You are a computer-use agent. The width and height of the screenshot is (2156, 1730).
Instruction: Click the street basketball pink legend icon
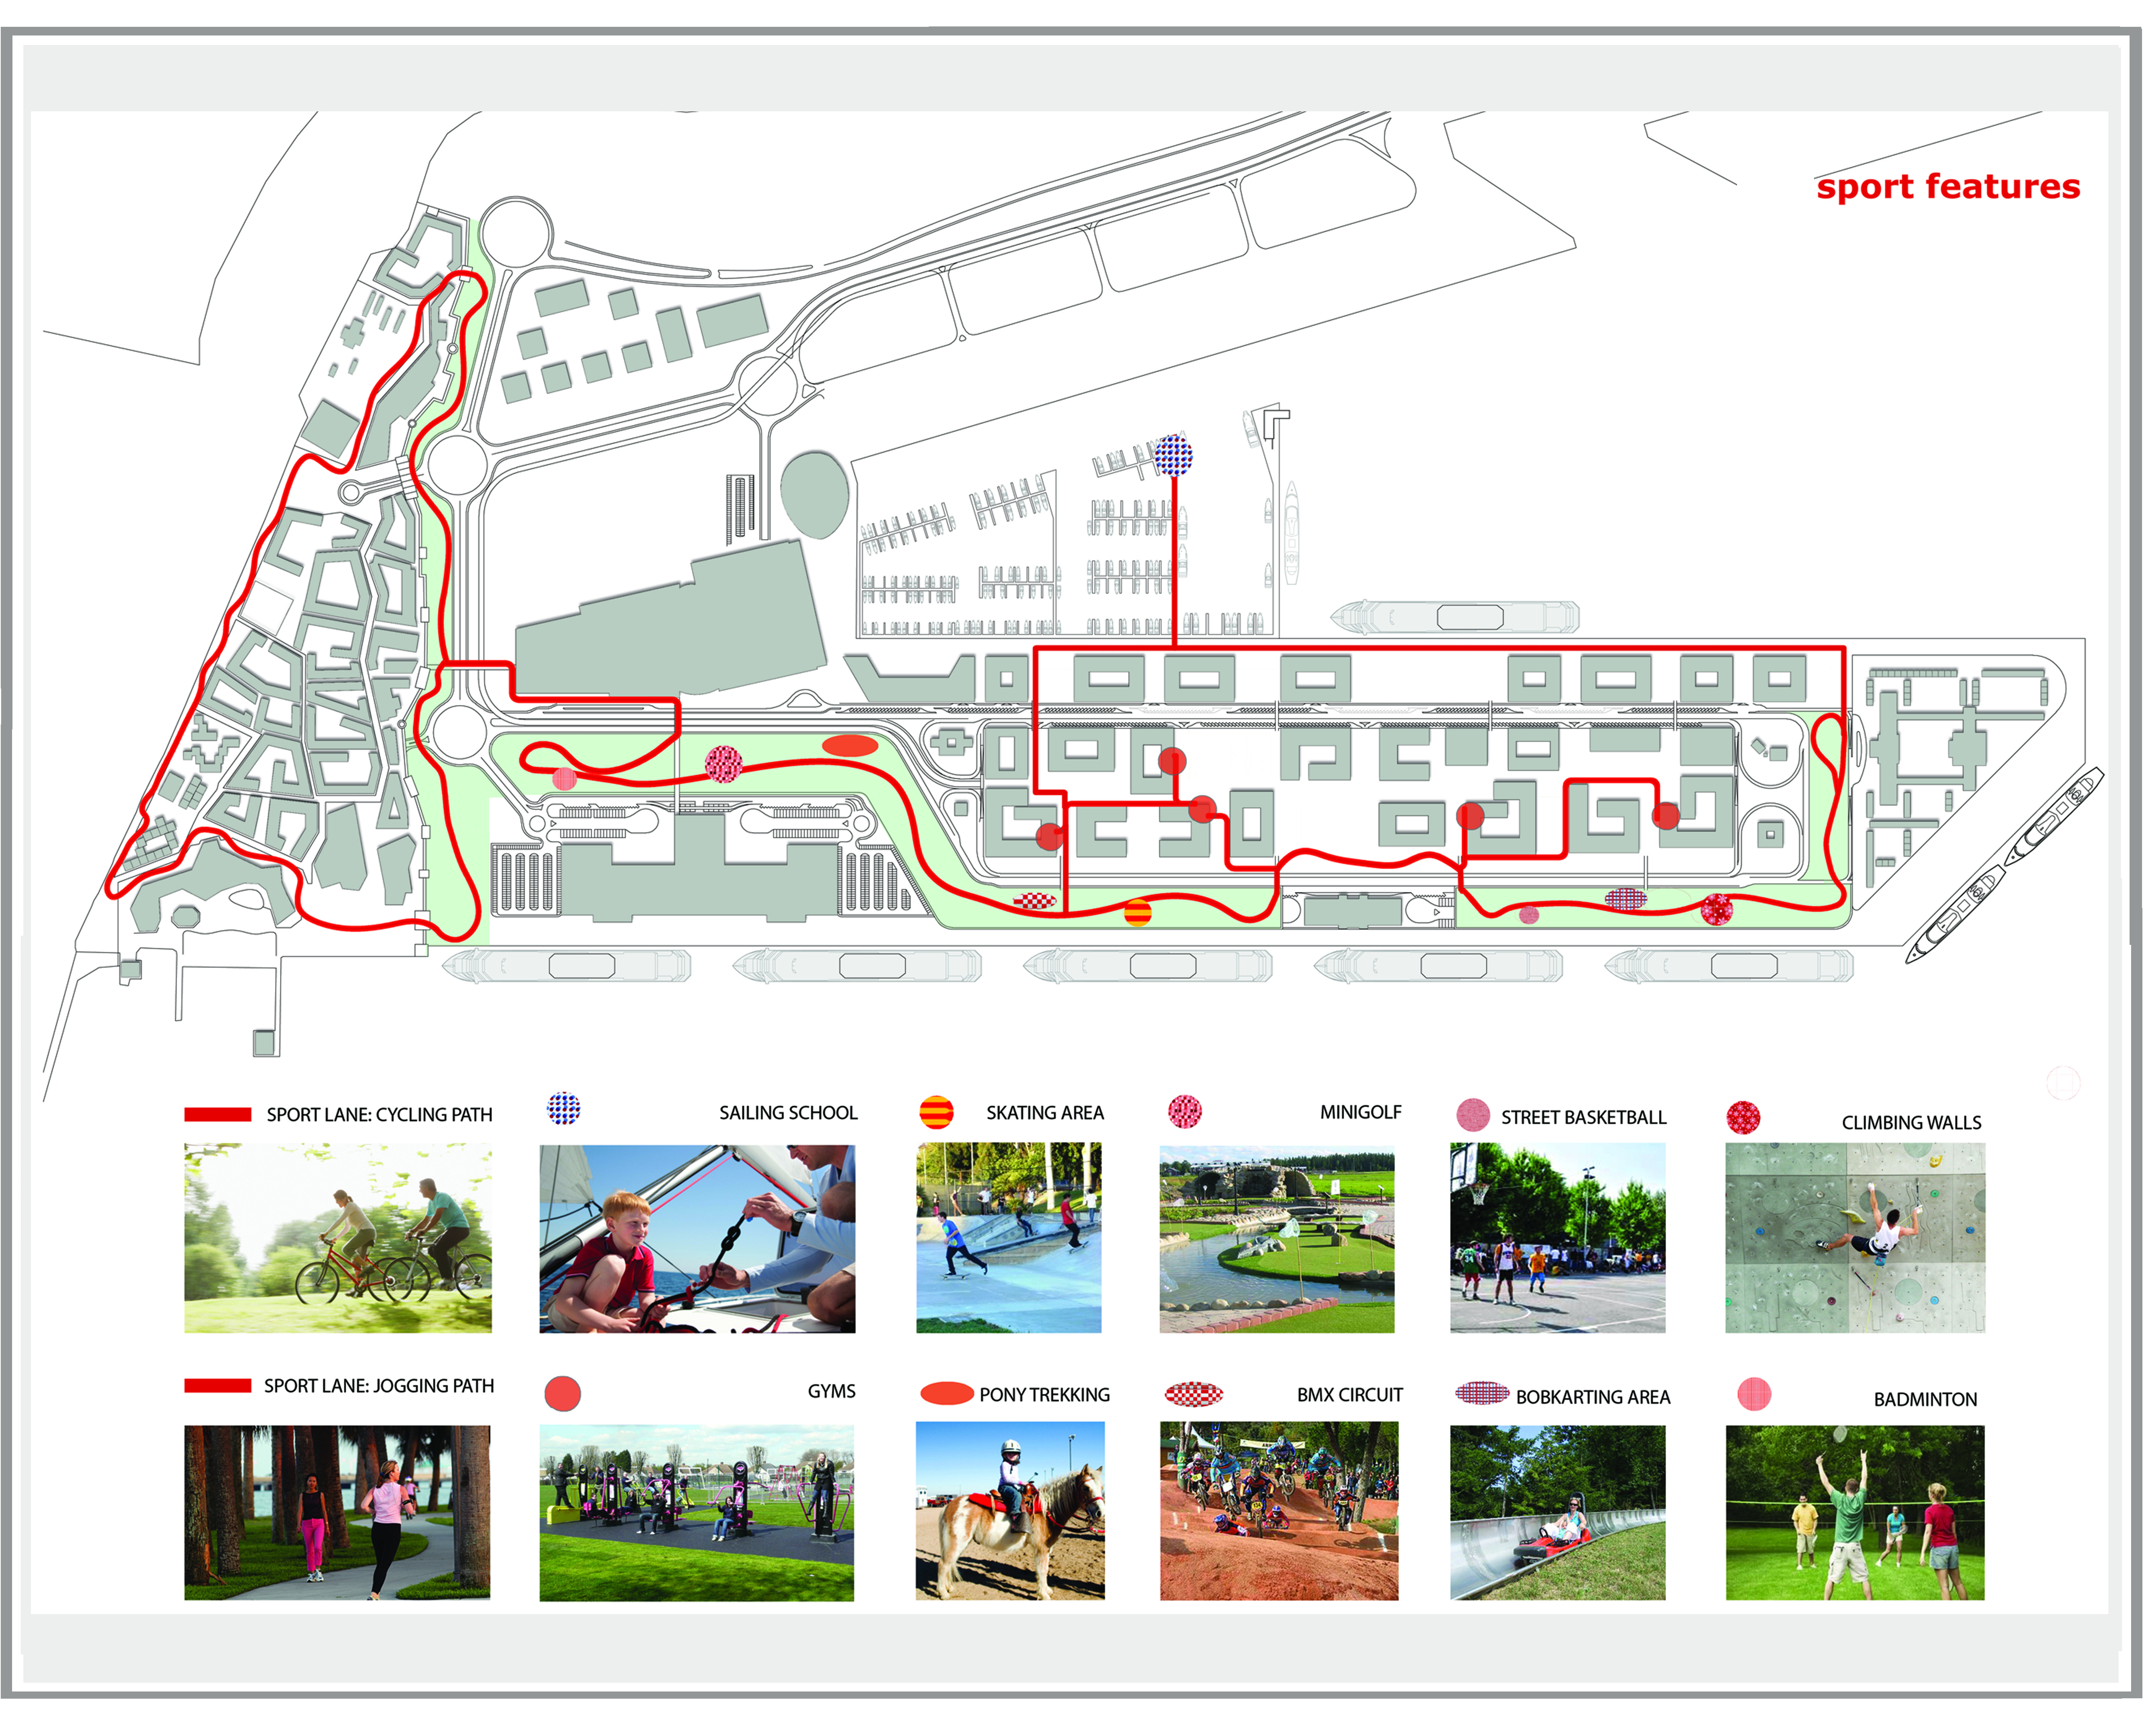1473,1115
